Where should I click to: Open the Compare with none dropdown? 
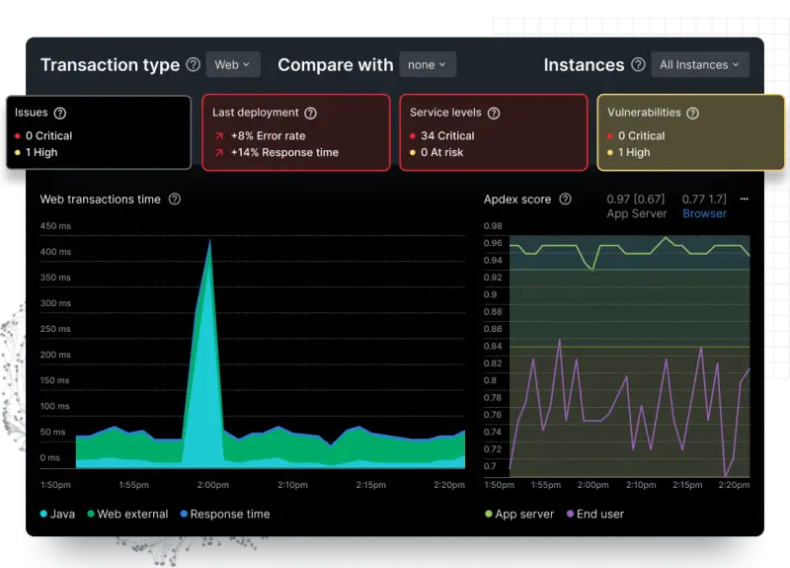[428, 64]
